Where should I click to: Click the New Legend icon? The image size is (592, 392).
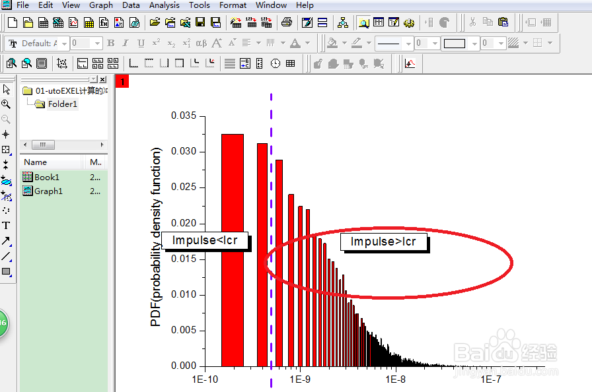[x=244, y=63]
